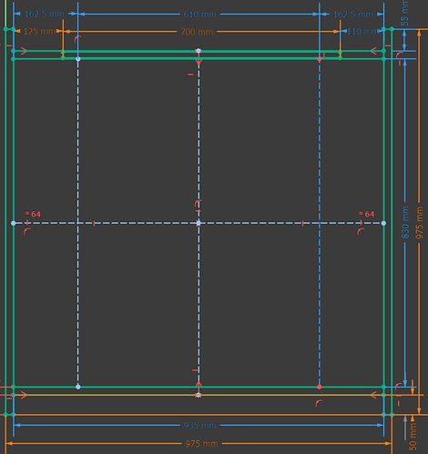Viewport: 428px width, 454px height.
Task: Select the vertical 975 mm dimension on right
Action: (419, 223)
